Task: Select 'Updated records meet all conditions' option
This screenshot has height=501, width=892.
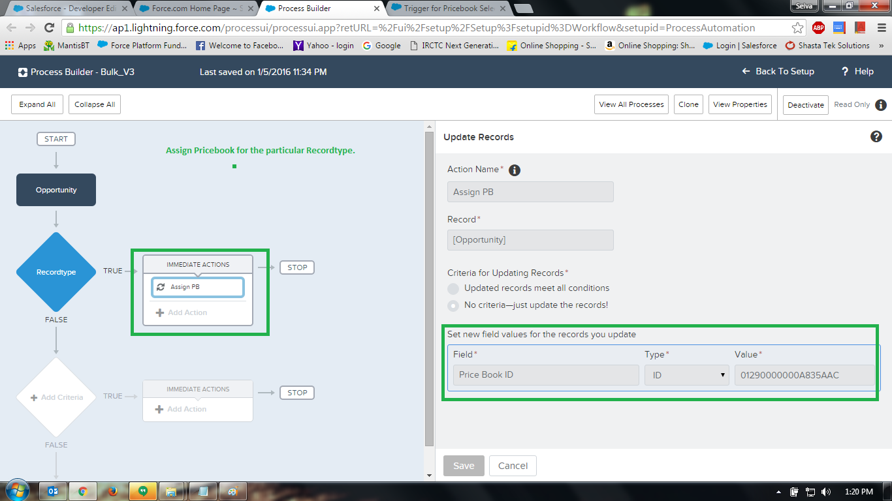Action: point(453,288)
